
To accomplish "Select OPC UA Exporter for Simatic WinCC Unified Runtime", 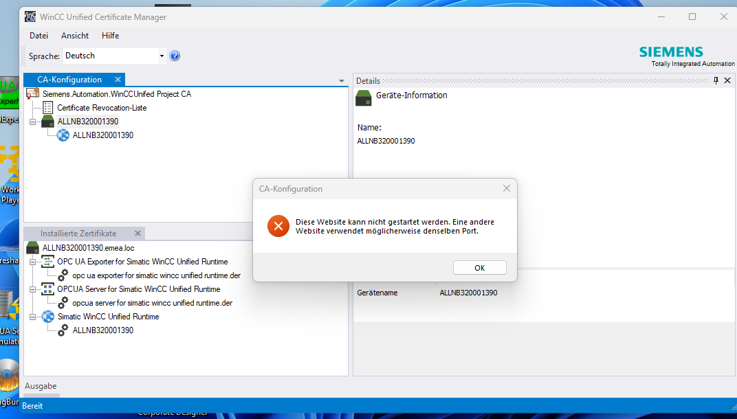I will click(142, 262).
